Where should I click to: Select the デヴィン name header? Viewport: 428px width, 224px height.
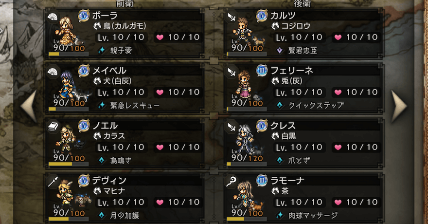tap(109, 181)
